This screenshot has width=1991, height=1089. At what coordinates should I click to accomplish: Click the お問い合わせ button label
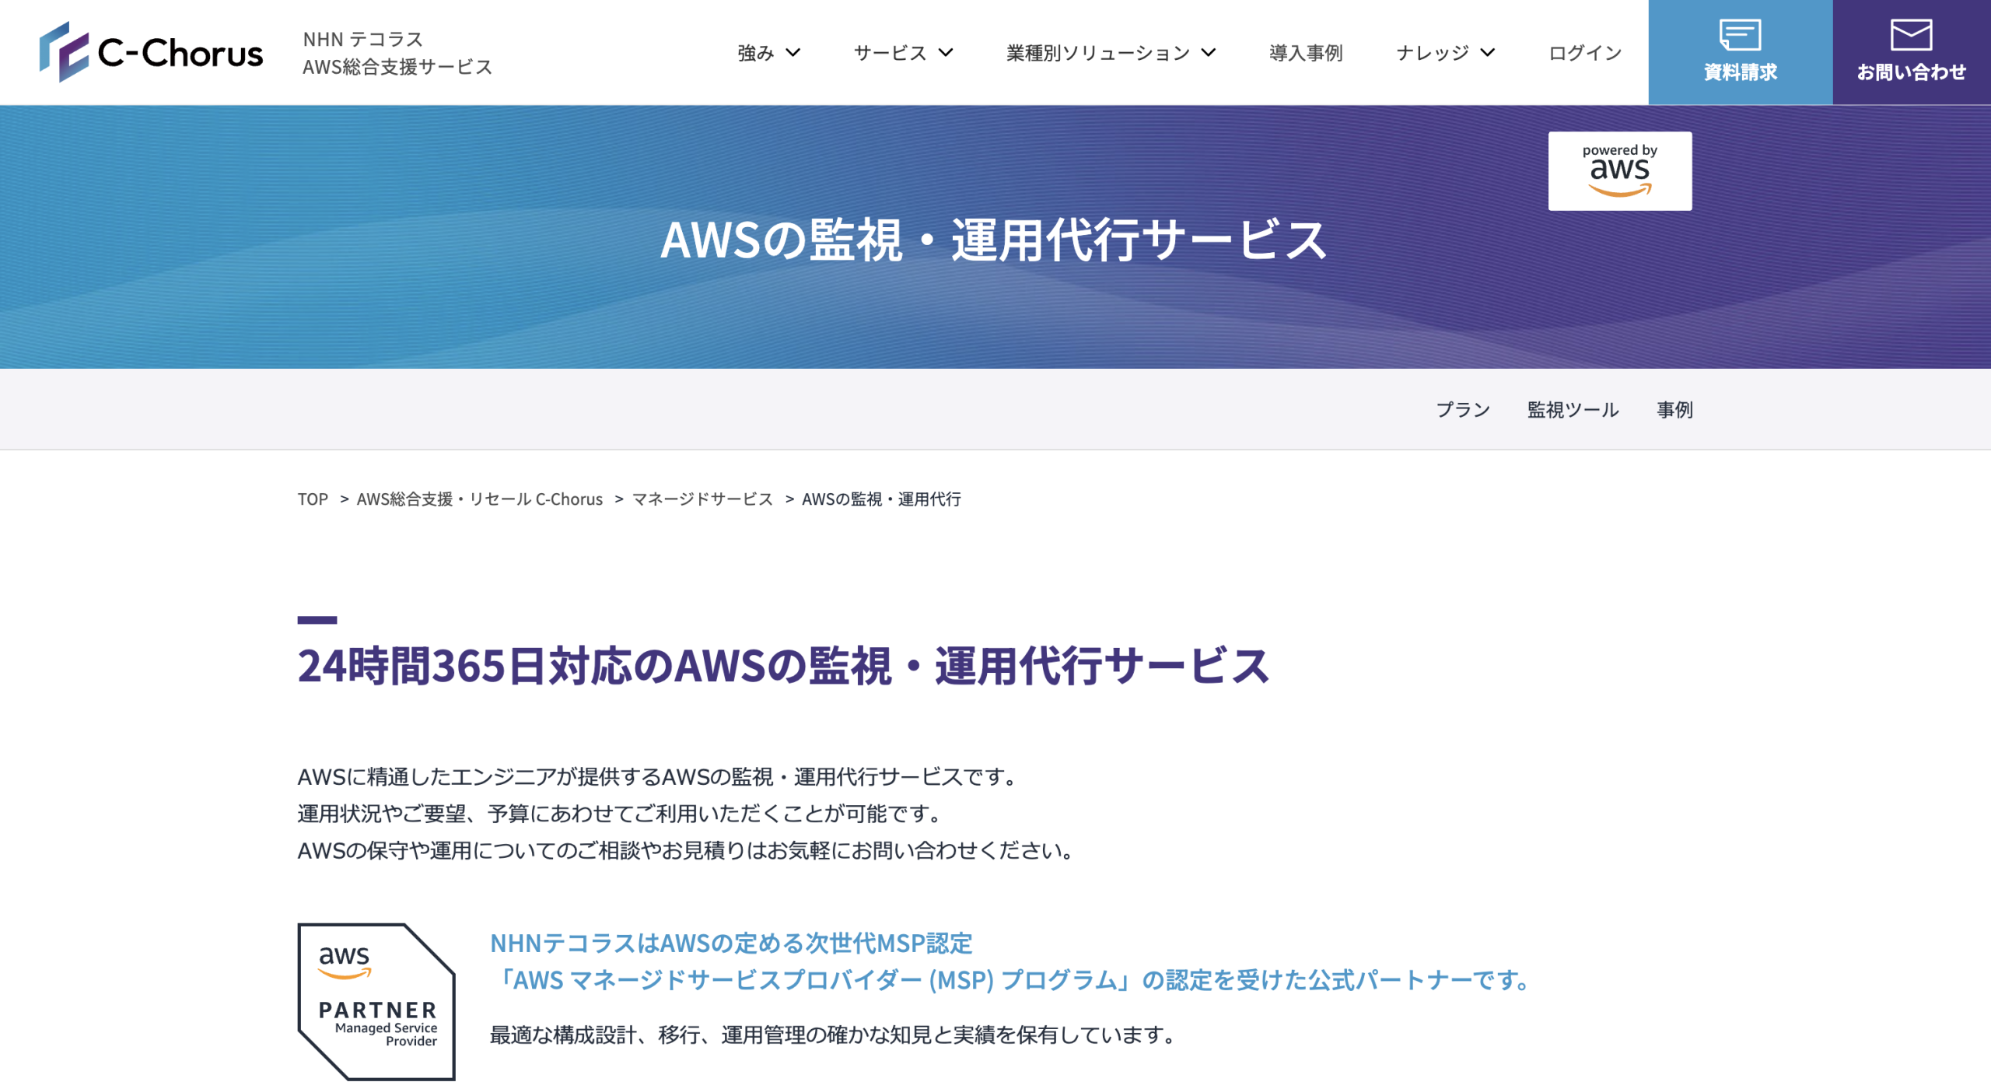[x=1911, y=72]
